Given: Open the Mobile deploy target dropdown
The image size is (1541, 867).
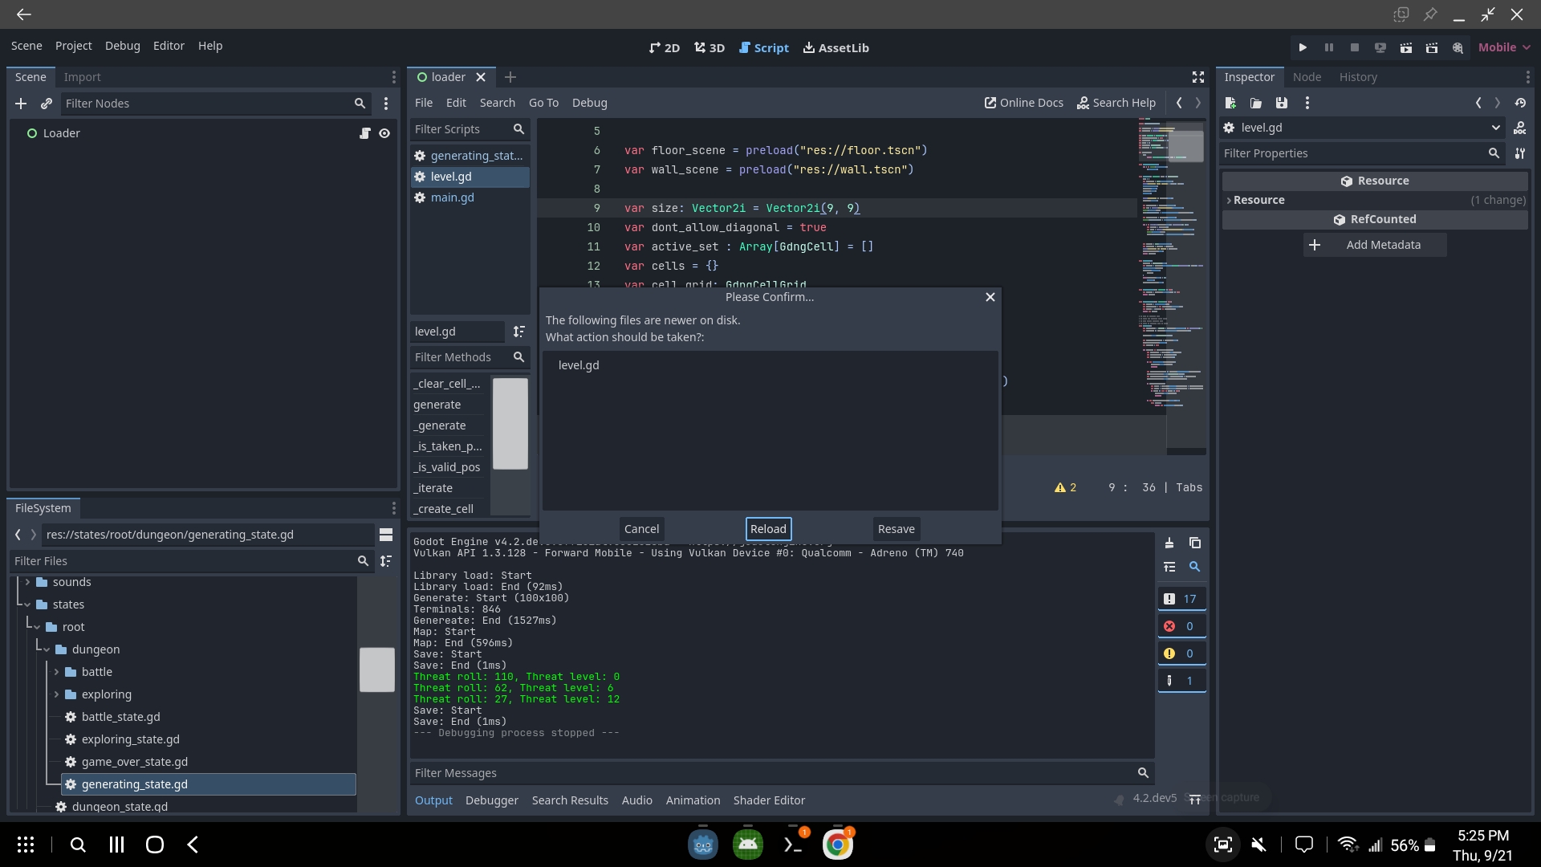Looking at the screenshot, I should pos(1503,47).
